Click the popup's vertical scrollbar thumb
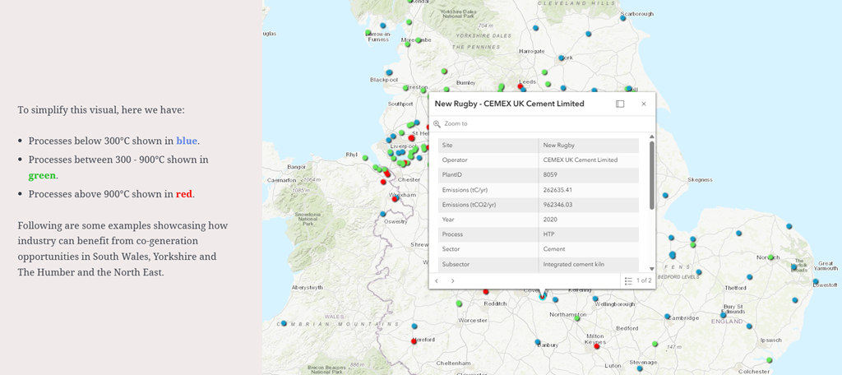 [652, 174]
